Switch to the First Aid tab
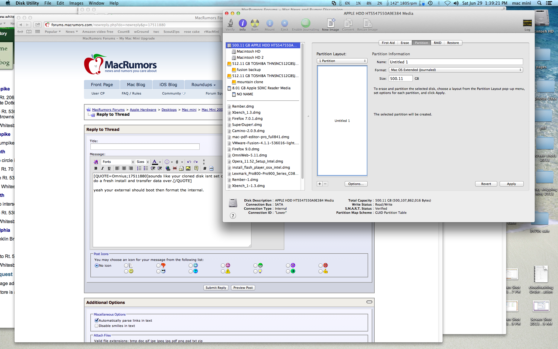 [x=388, y=43]
